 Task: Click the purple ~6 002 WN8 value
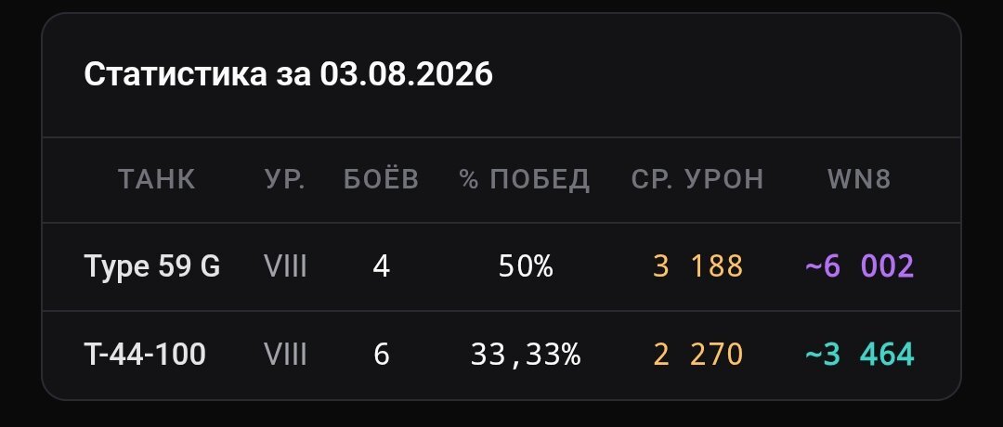pyautogui.click(x=859, y=266)
